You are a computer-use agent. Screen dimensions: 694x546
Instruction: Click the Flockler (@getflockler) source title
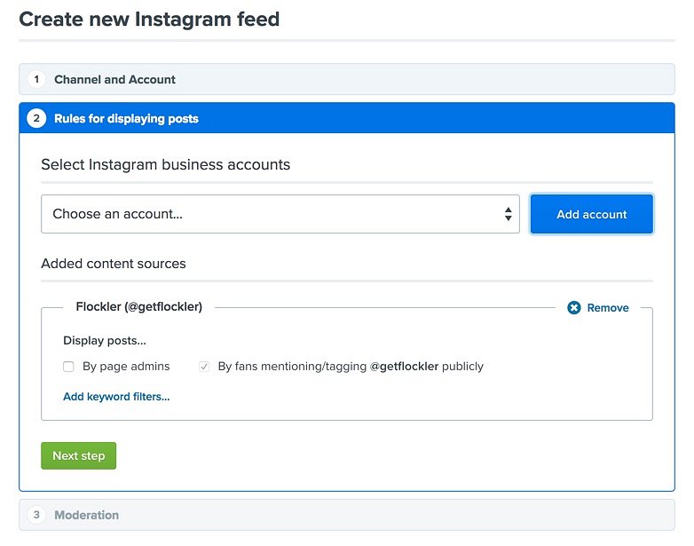click(x=139, y=307)
